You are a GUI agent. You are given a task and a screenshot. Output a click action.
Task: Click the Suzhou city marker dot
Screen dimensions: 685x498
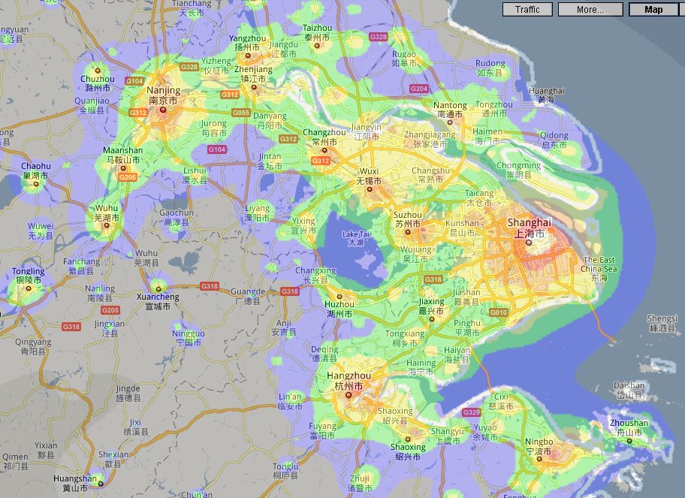click(x=408, y=232)
